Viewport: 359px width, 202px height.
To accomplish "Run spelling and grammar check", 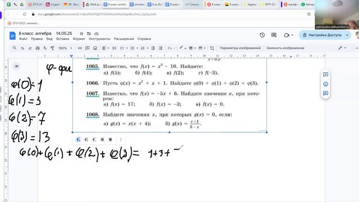I will 45,48.
